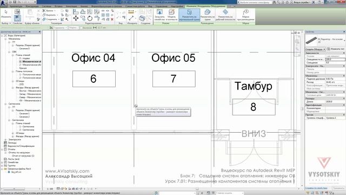The height and width of the screenshot is (195, 346).
Task: Collapse Планы этажей under ОВК
Action: click(x=12, y=55)
